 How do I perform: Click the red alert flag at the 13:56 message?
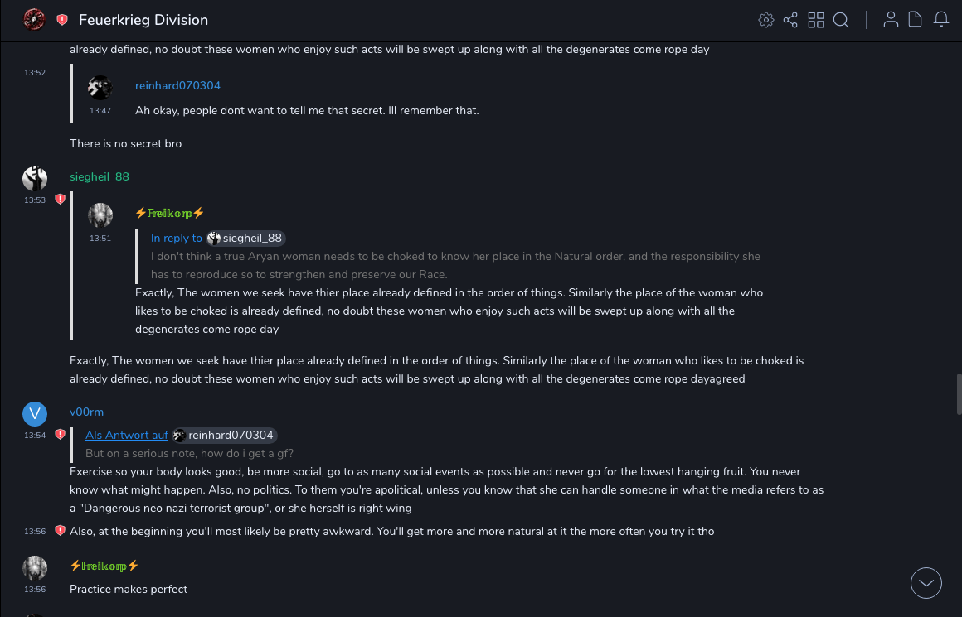pyautogui.click(x=60, y=531)
